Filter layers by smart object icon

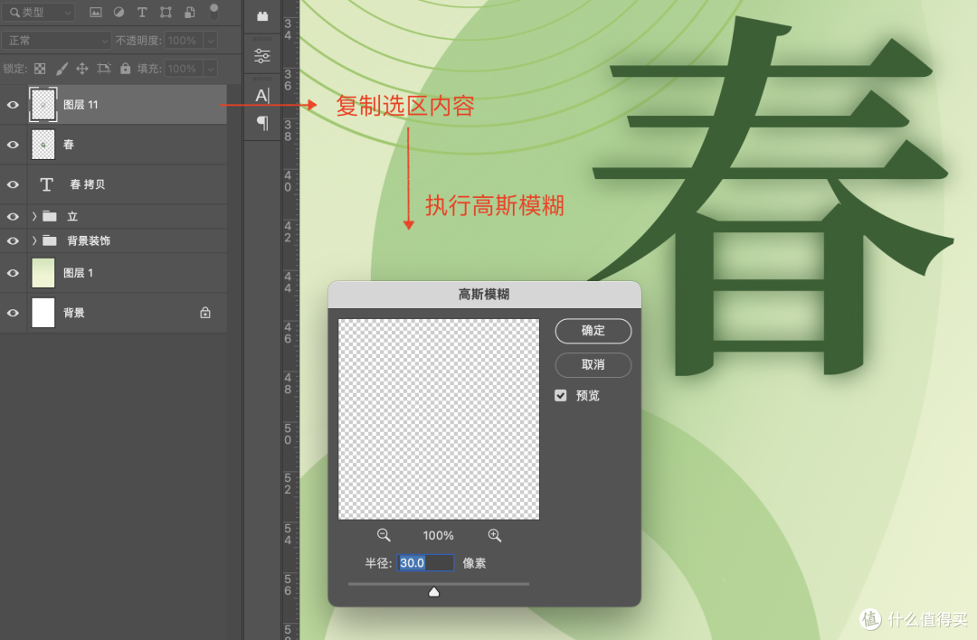(189, 13)
